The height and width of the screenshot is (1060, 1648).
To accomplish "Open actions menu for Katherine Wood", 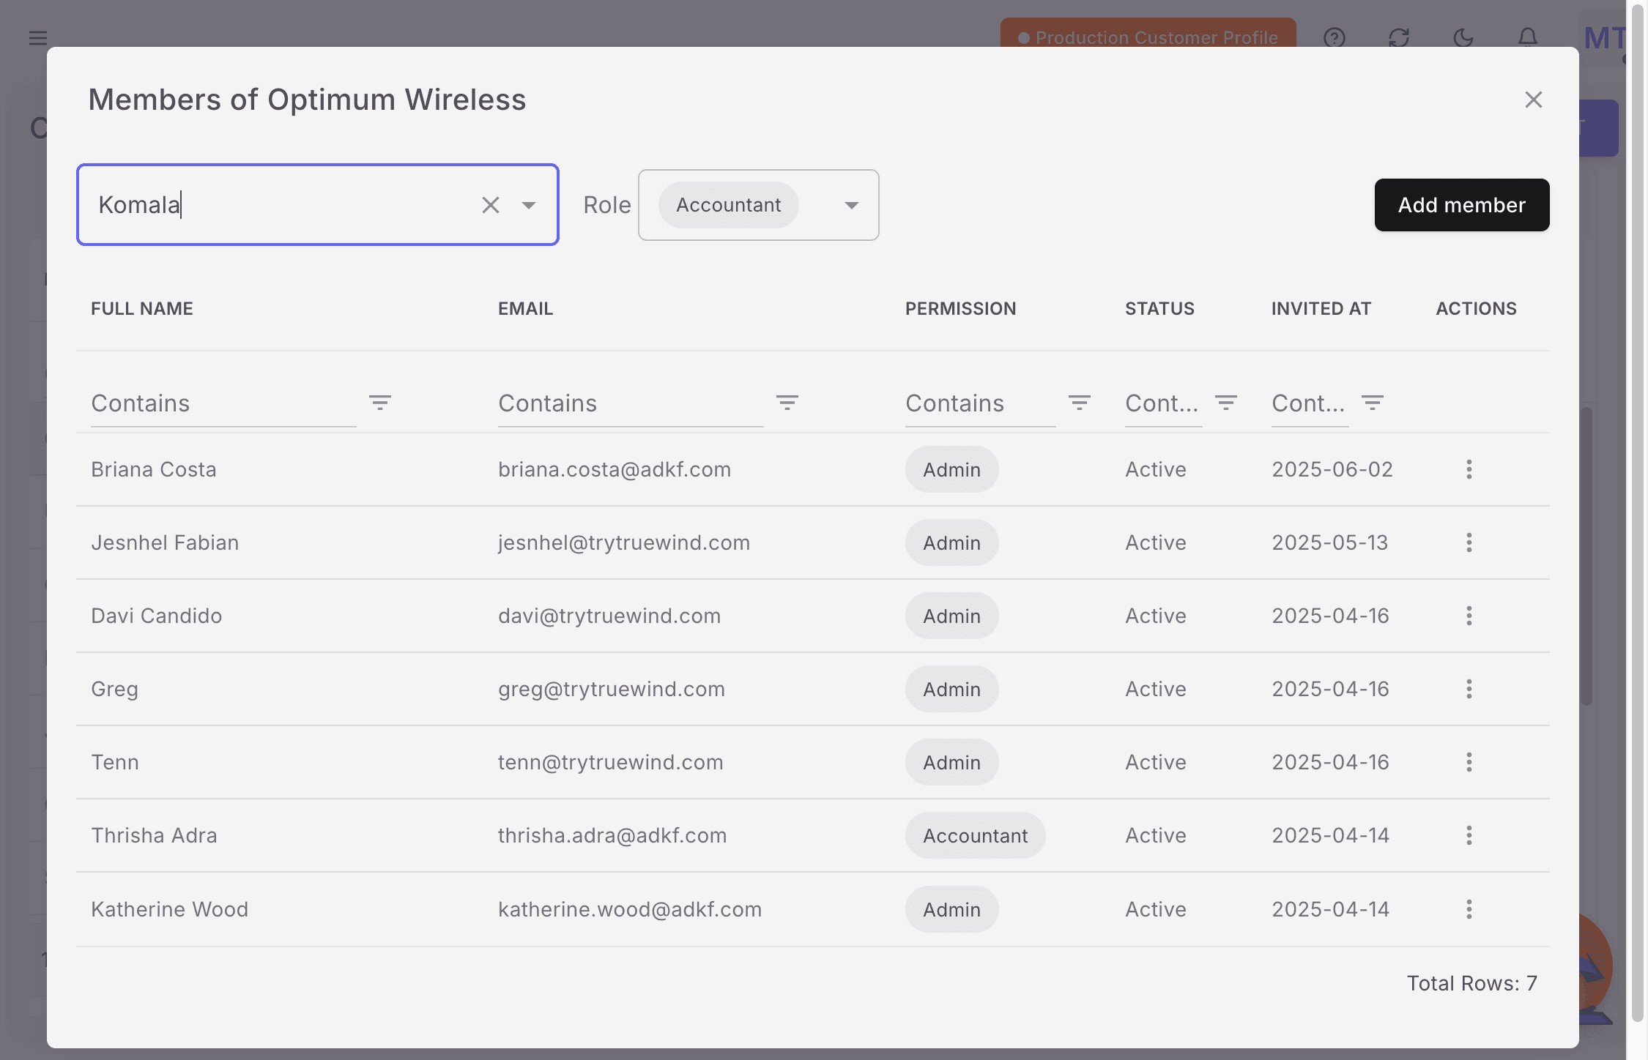I will [x=1469, y=909].
